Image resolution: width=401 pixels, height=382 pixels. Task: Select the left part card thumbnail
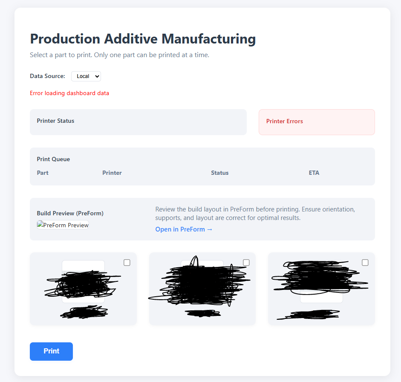pyautogui.click(x=83, y=282)
